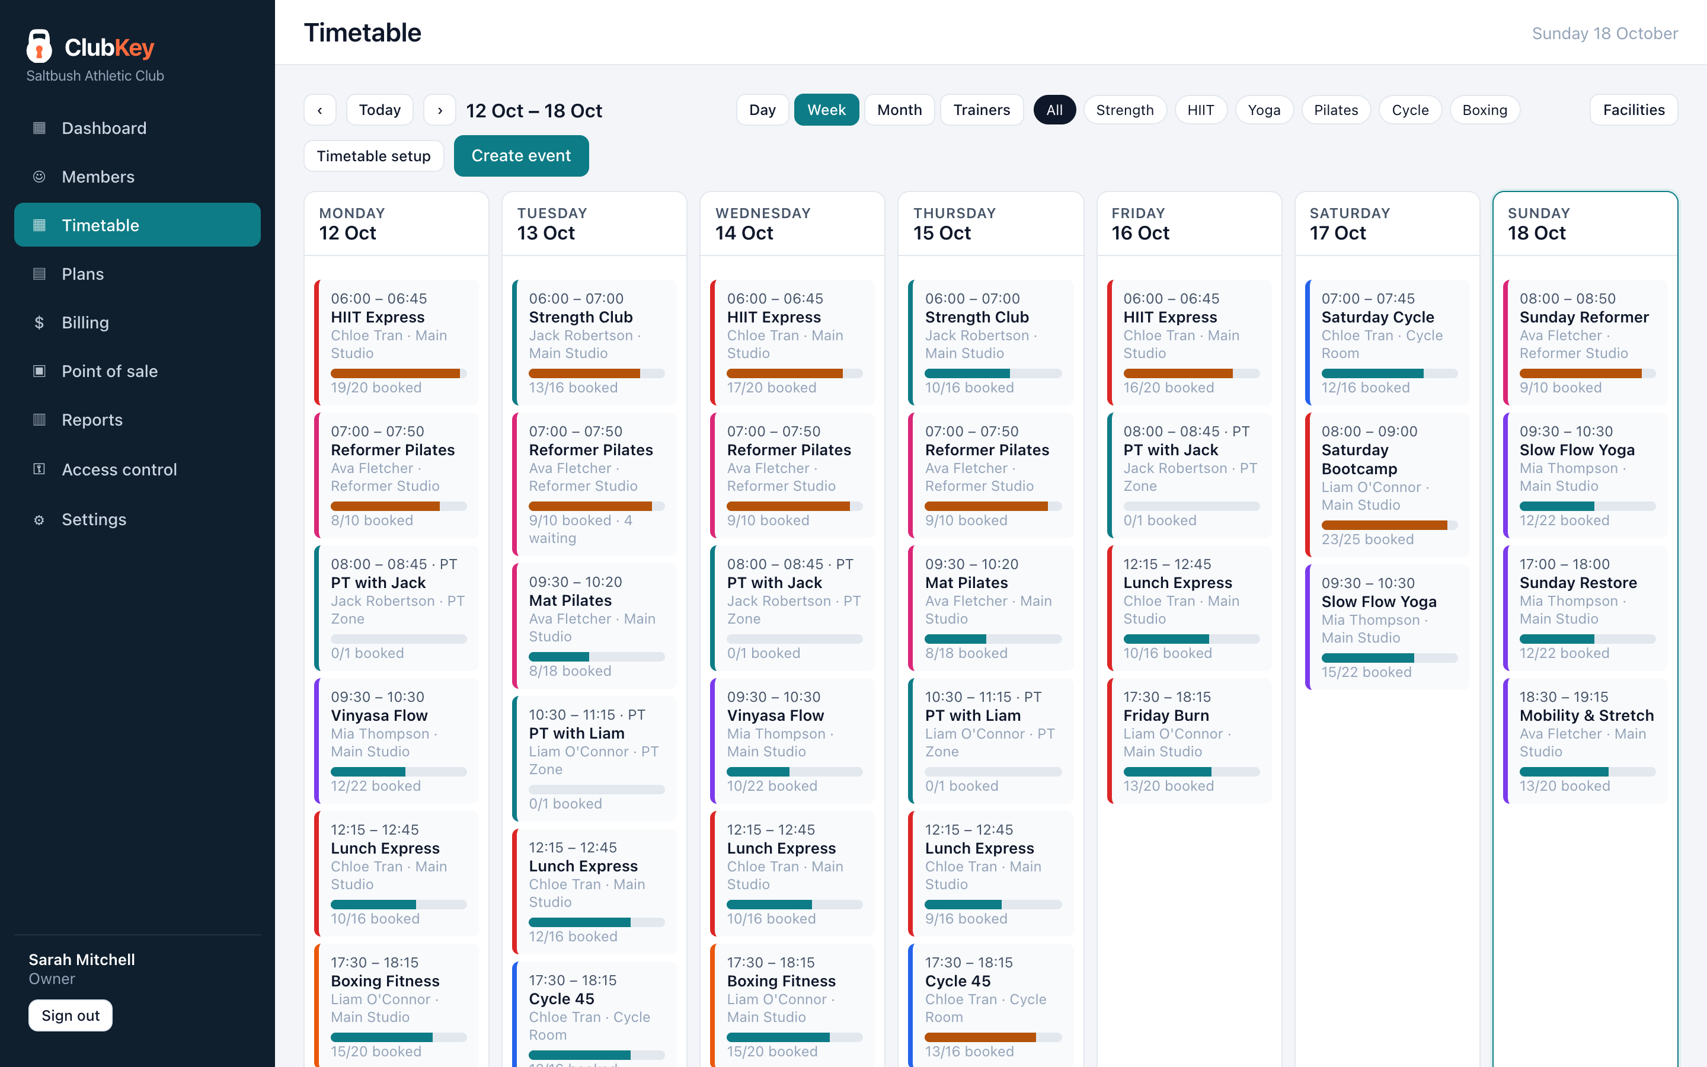
Task: Go to next week with right chevron
Action: point(439,110)
